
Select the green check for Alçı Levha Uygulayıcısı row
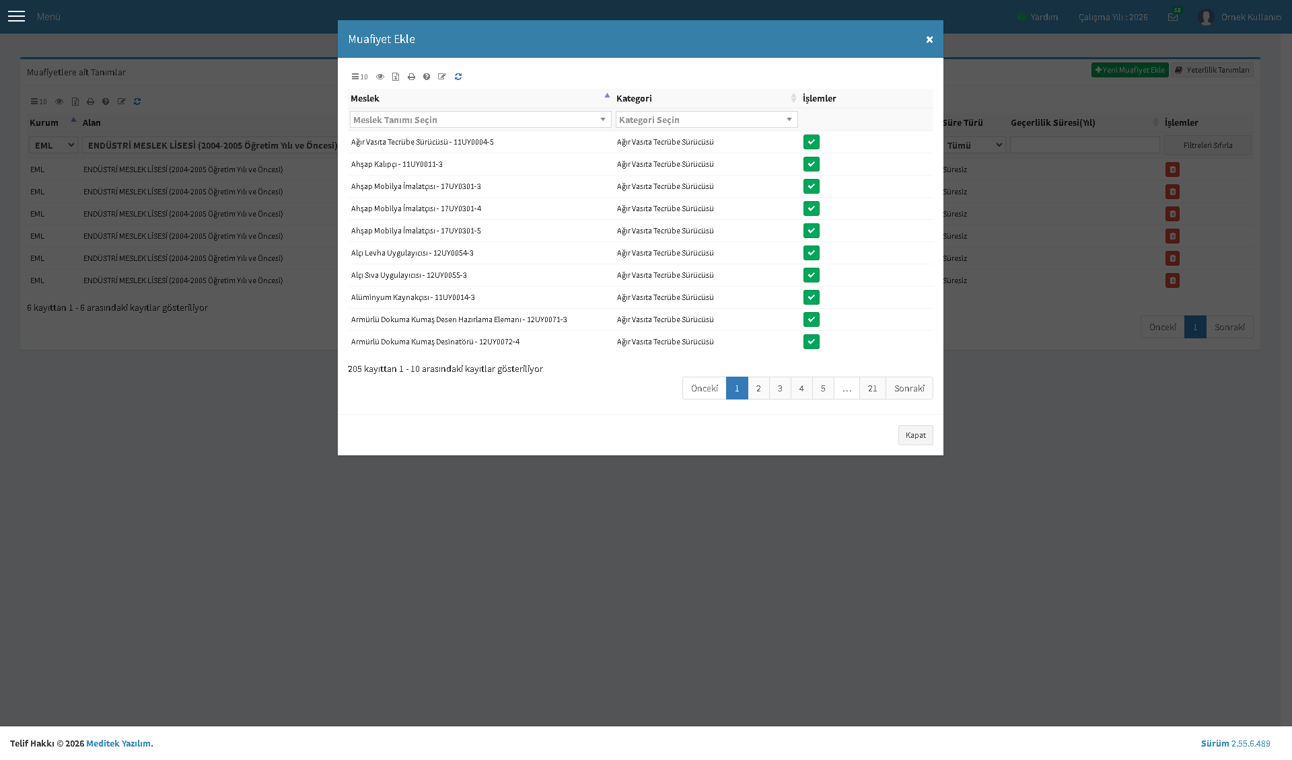(x=812, y=253)
